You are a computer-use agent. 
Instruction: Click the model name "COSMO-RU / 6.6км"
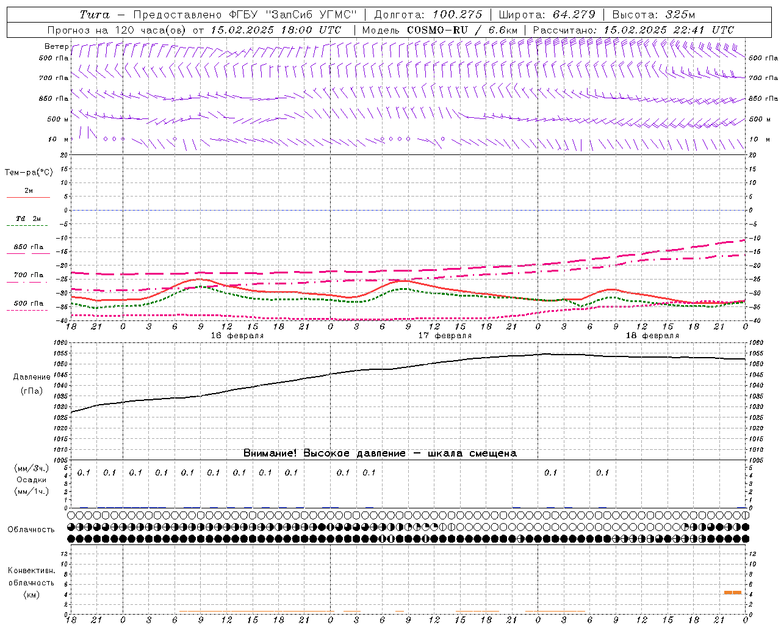tap(462, 30)
